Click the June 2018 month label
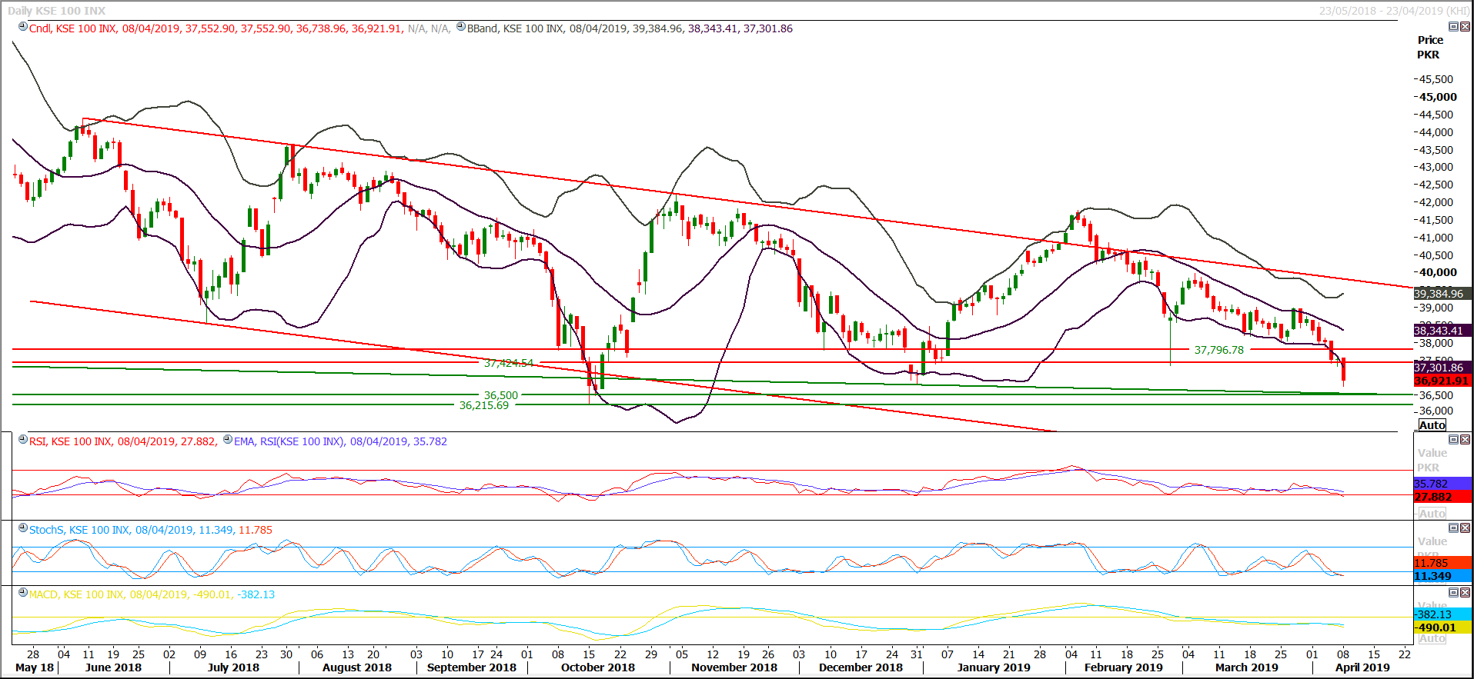Image resolution: width=1474 pixels, height=679 pixels. (x=113, y=667)
